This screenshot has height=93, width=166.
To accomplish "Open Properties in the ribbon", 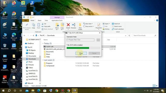I will (99, 26).
